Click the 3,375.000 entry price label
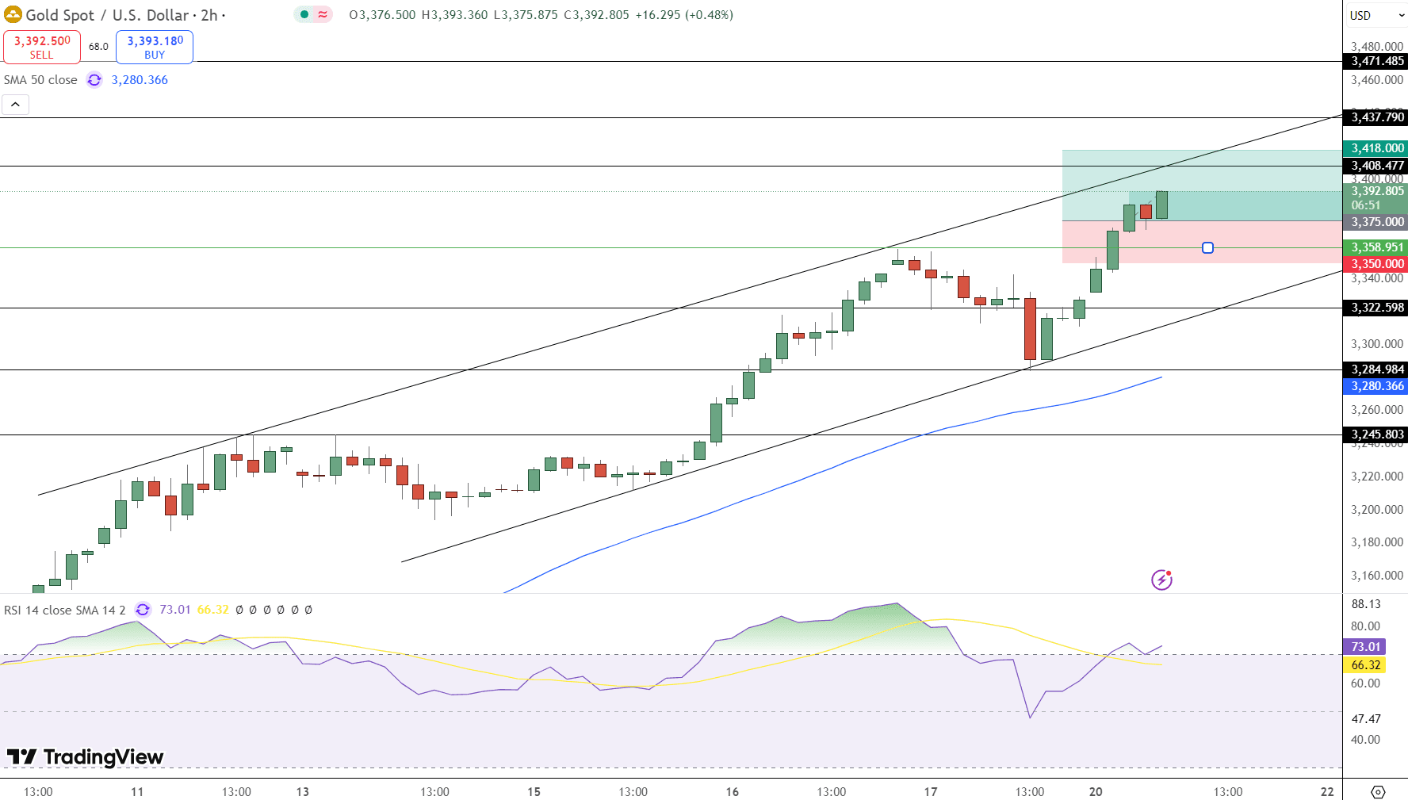 coord(1375,222)
